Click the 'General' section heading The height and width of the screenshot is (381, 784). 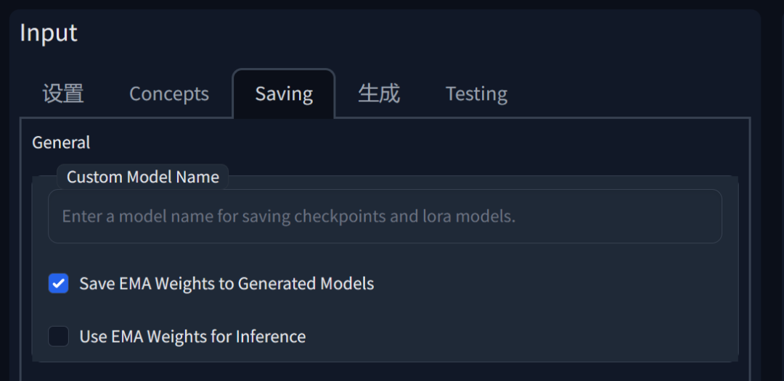coord(61,143)
